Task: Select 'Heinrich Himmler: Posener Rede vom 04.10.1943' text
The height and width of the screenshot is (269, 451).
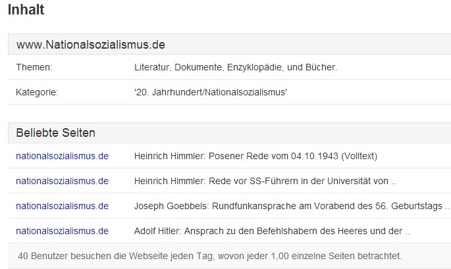Action: (x=236, y=156)
